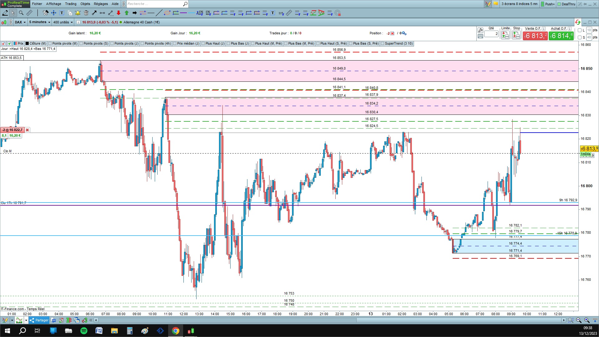The width and height of the screenshot is (599, 337).
Task: Toggle the Points pivots (M) checkbox
Action: point(50,44)
